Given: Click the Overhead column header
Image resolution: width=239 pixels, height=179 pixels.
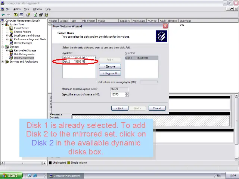Looking at the screenshot, I should tap(208, 21).
